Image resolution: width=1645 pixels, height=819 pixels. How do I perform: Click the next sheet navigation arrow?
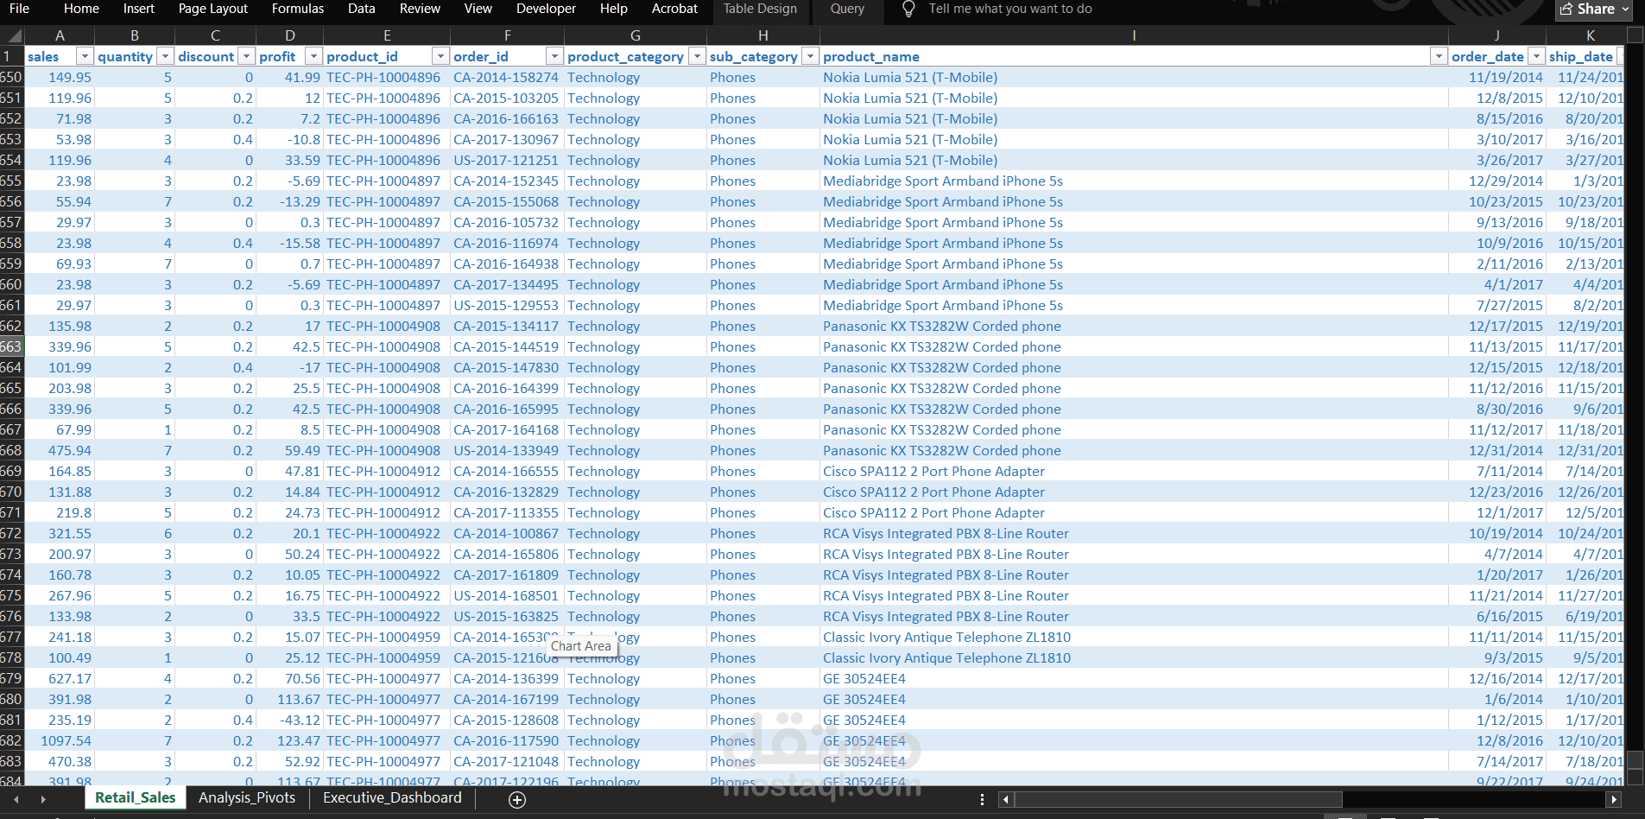[x=43, y=800]
